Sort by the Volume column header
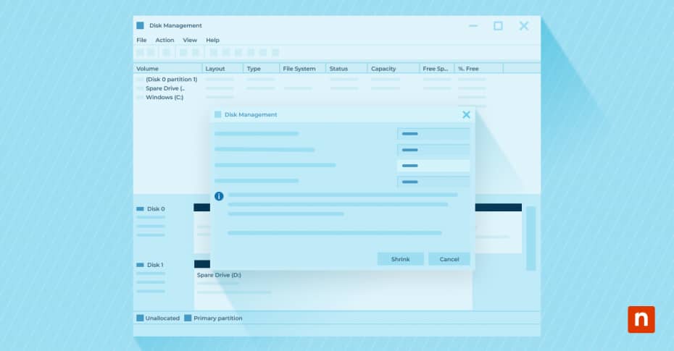 click(167, 69)
